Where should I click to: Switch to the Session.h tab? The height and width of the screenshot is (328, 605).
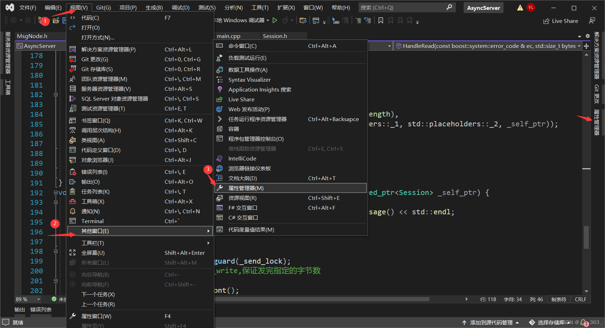[x=275, y=36]
